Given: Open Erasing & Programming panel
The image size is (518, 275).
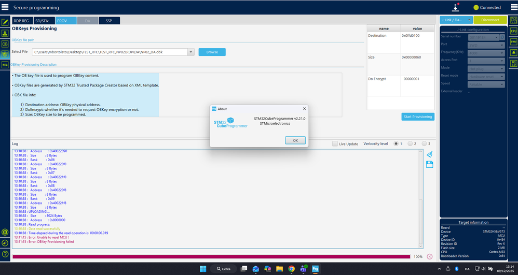Looking at the screenshot, I should (x=5, y=33).
